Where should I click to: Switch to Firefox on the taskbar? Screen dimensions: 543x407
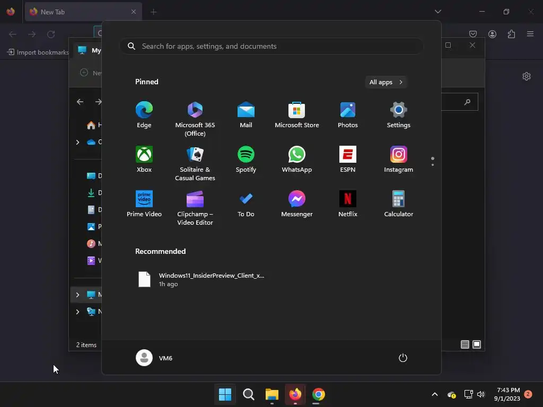pyautogui.click(x=295, y=394)
